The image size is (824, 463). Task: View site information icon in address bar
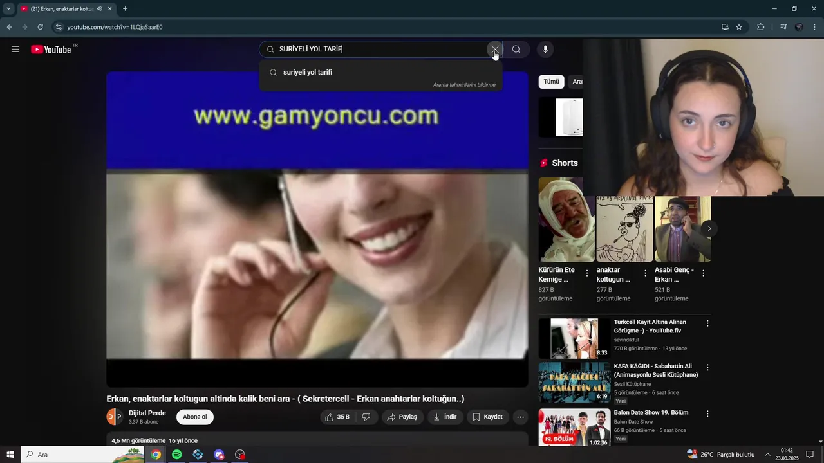[59, 27]
